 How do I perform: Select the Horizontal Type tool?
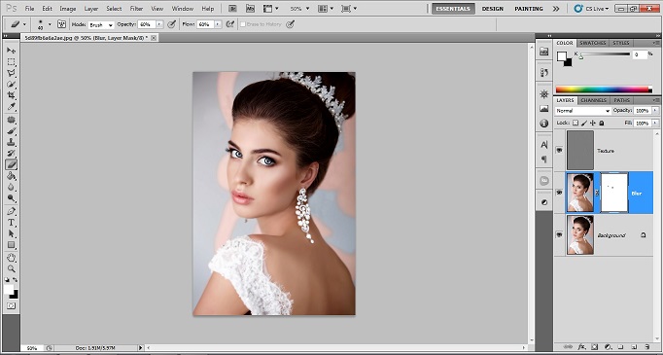point(11,223)
